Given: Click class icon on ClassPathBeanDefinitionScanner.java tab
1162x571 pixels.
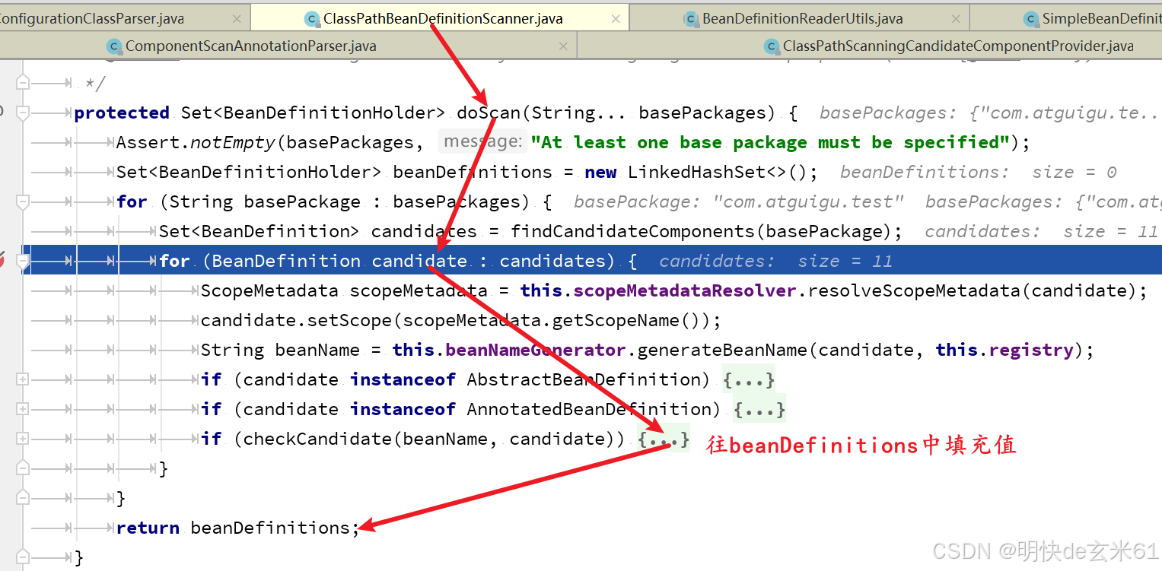Looking at the screenshot, I should 311,19.
